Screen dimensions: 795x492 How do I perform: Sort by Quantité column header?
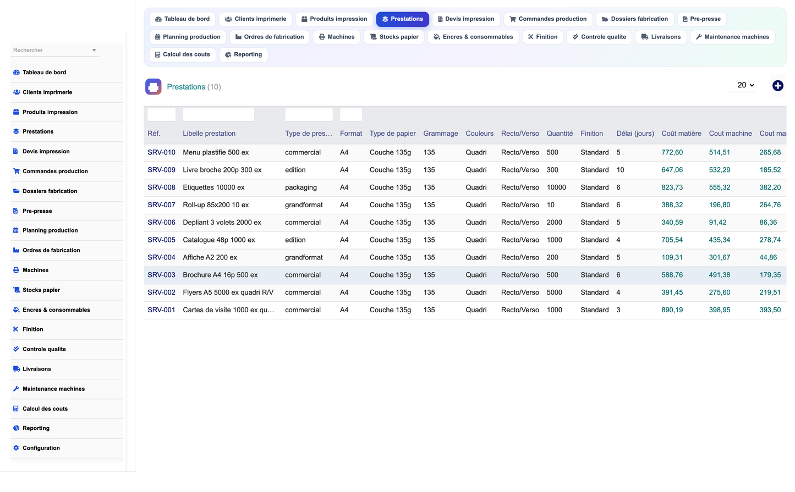pos(560,134)
